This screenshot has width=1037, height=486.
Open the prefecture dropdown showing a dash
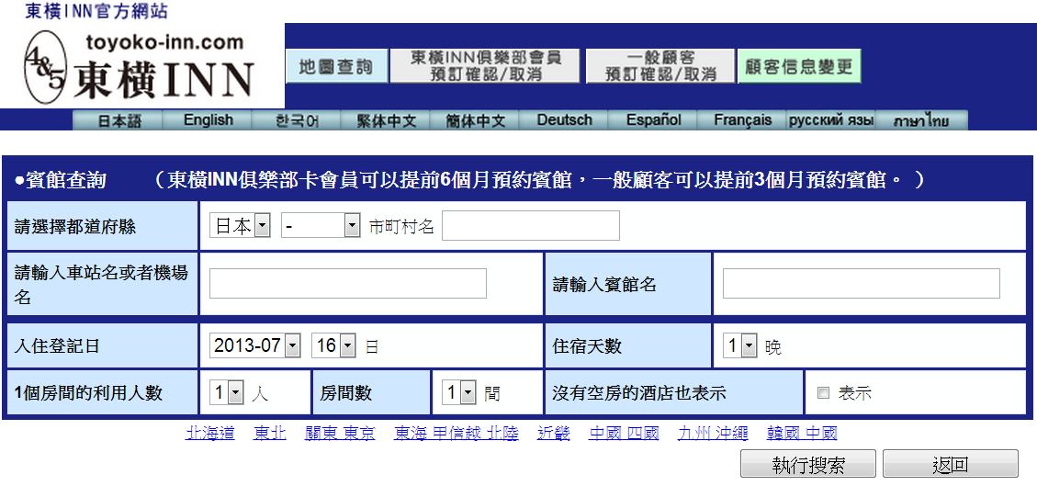coord(321,226)
